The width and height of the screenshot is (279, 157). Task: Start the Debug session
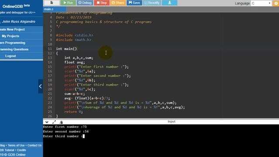pyautogui.click(x=85, y=3)
